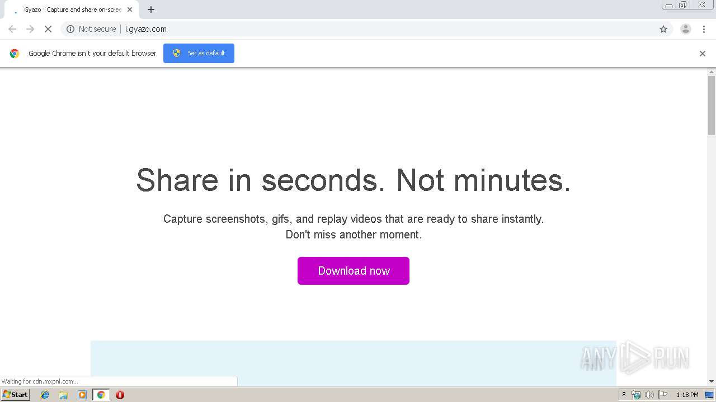
Task: Open the Action Center flag icon
Action: pos(663,395)
